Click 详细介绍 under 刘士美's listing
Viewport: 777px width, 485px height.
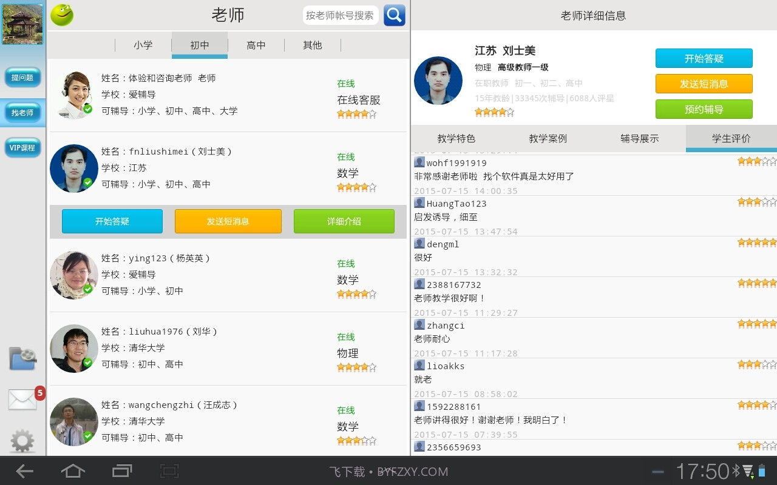pos(344,221)
